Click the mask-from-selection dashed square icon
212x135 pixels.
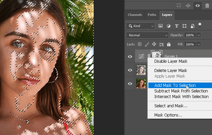click(x=179, y=5)
